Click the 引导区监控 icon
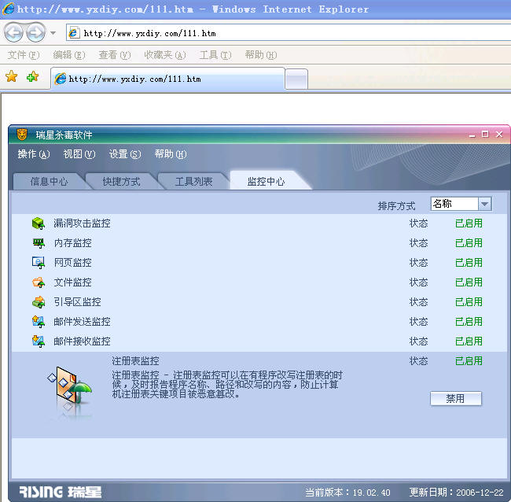The height and width of the screenshot is (502, 511). click(39, 302)
